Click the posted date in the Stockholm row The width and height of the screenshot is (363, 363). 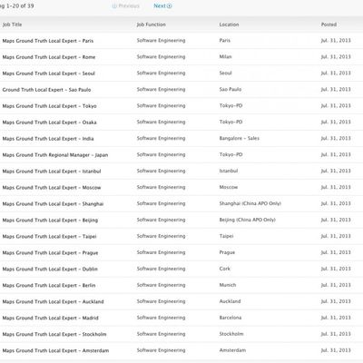[336, 334]
